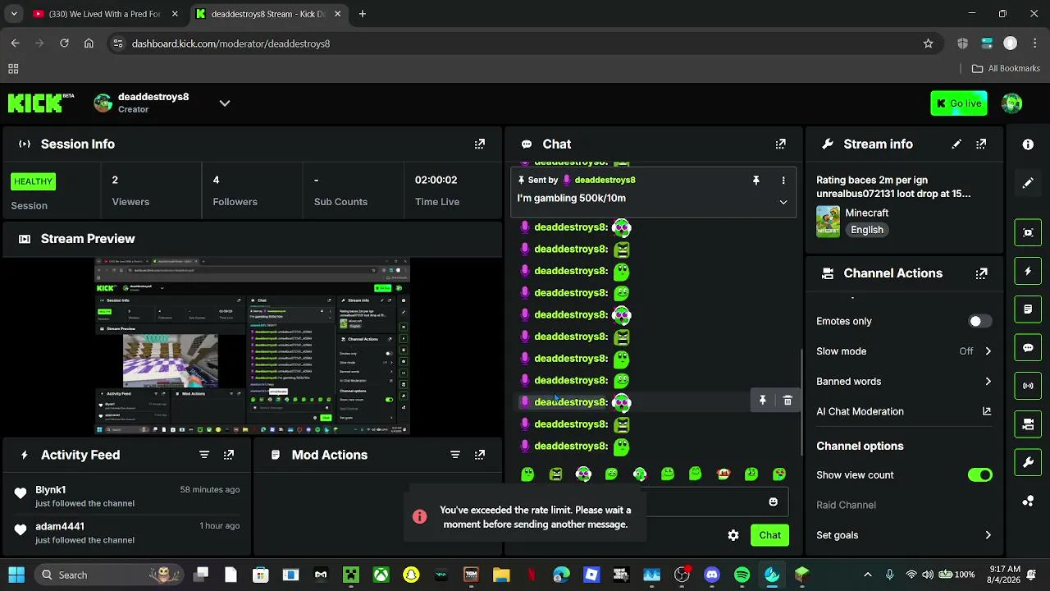The height and width of the screenshot is (591, 1050).
Task: Click Minecraft category in Stream info
Action: coord(867,213)
